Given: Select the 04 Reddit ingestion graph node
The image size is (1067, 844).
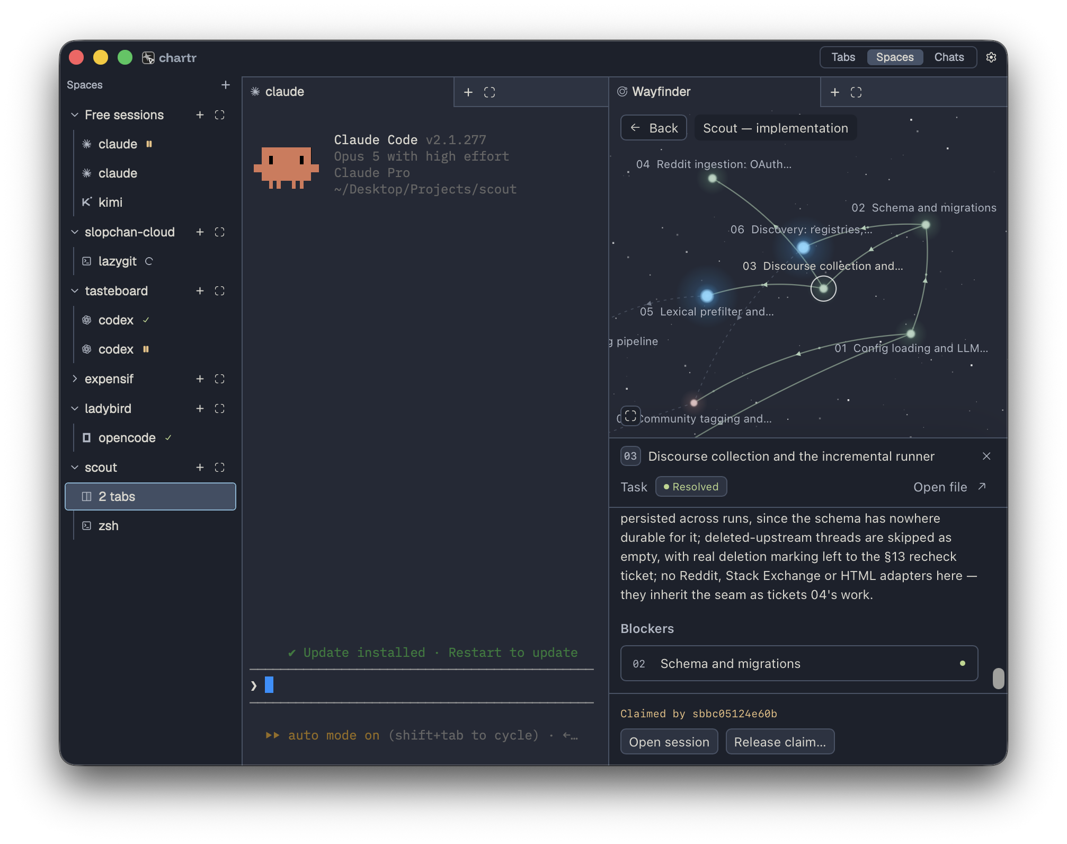Looking at the screenshot, I should point(713,179).
